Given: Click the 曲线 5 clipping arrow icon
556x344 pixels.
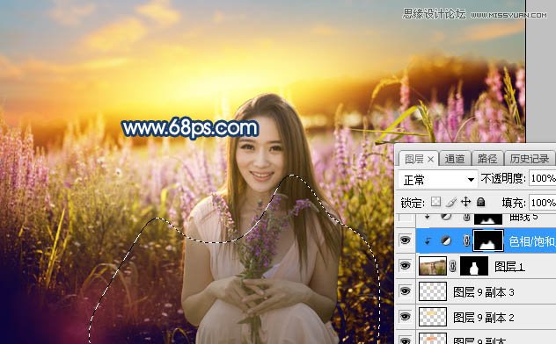Looking at the screenshot, I should pos(428,217).
